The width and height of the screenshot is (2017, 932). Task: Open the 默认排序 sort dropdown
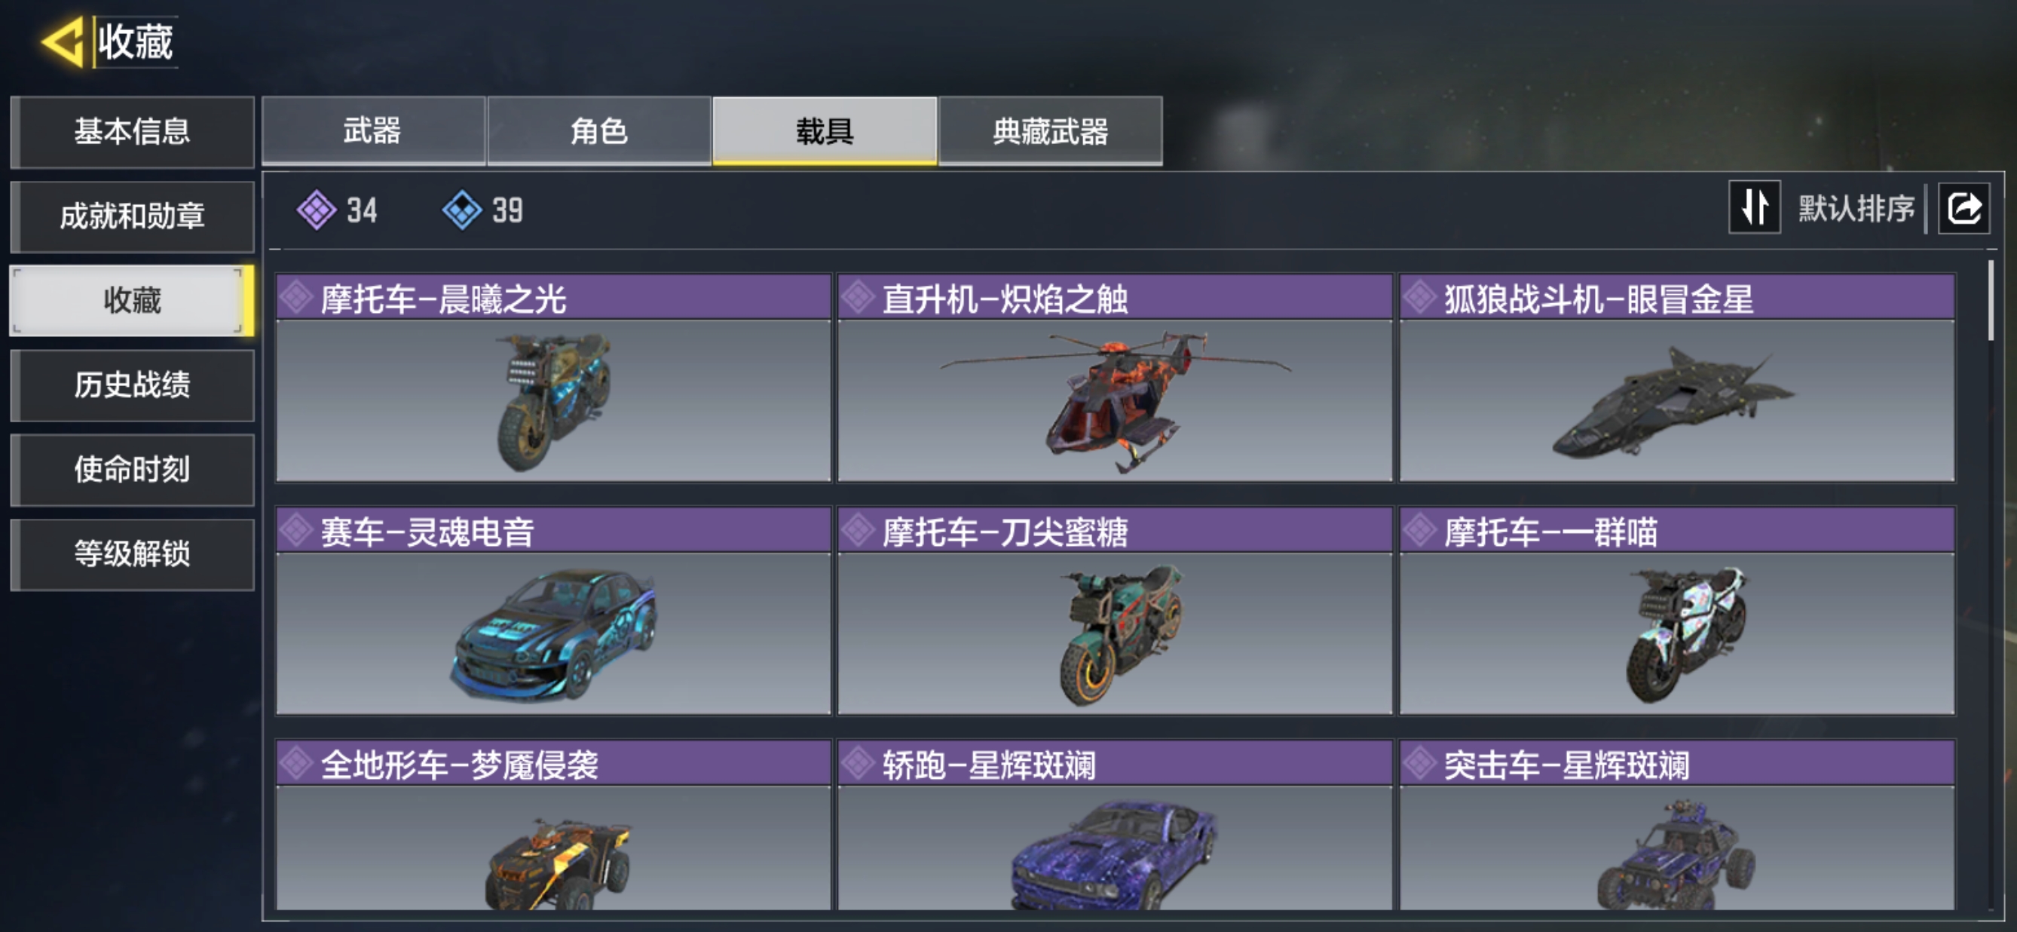[x=1855, y=208]
